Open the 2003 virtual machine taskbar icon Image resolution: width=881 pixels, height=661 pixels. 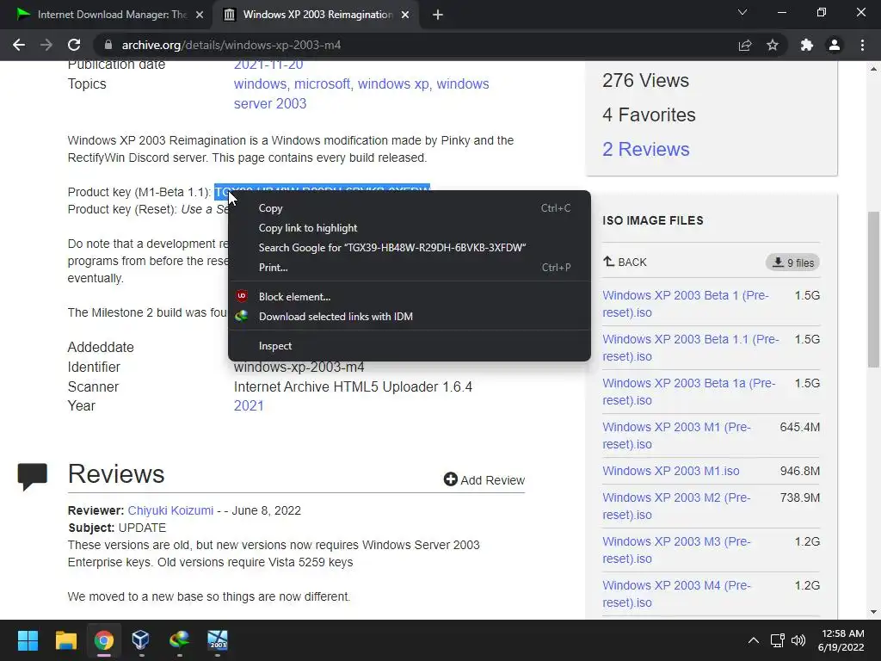click(x=218, y=640)
